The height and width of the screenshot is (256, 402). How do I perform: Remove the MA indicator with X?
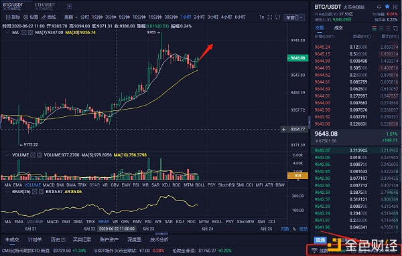coord(30,33)
